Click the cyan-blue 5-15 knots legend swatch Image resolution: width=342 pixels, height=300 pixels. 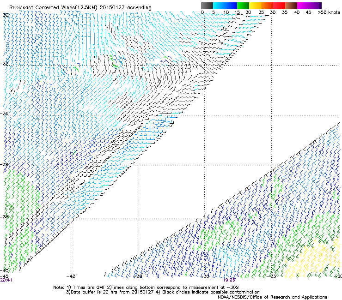225,6
